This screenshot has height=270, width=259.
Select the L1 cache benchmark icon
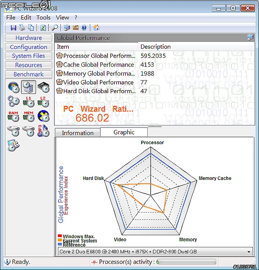[29, 102]
